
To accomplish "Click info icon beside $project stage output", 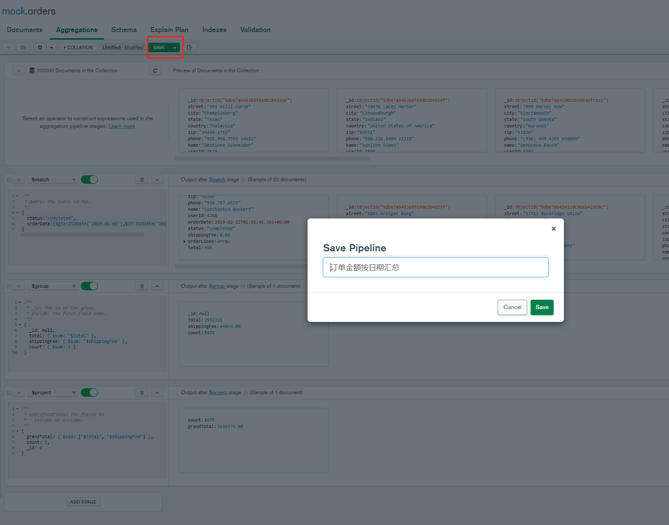I will 246,393.
